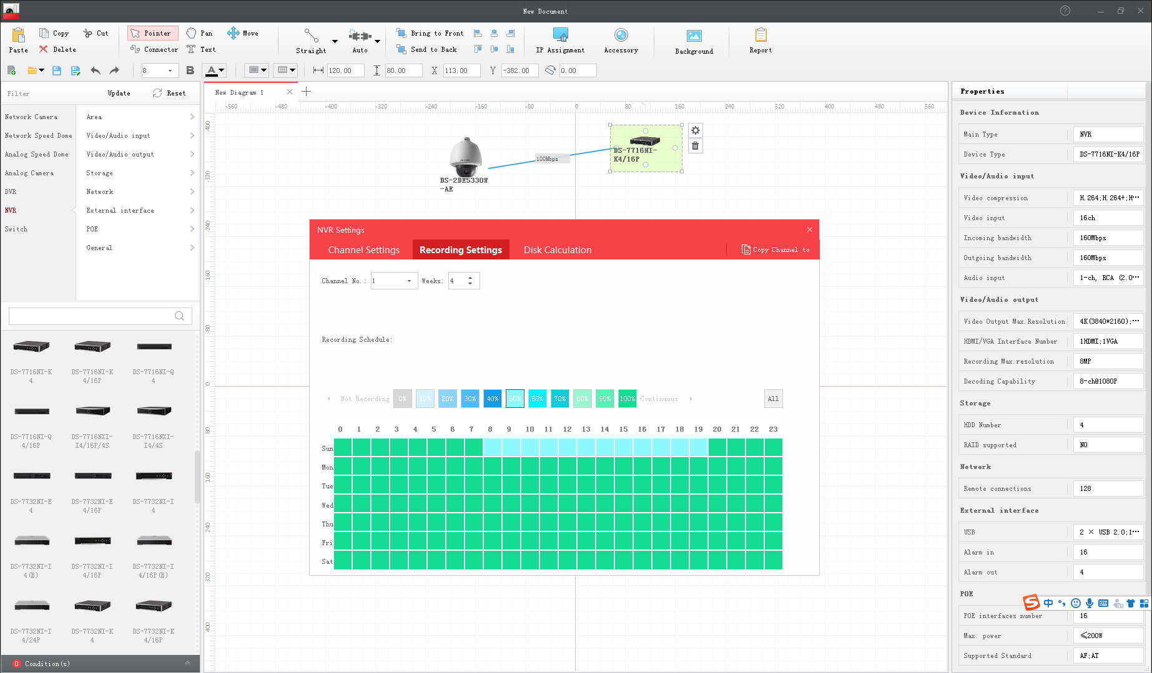1152x673 pixels.
Task: Click the All button in schedule
Action: click(773, 399)
